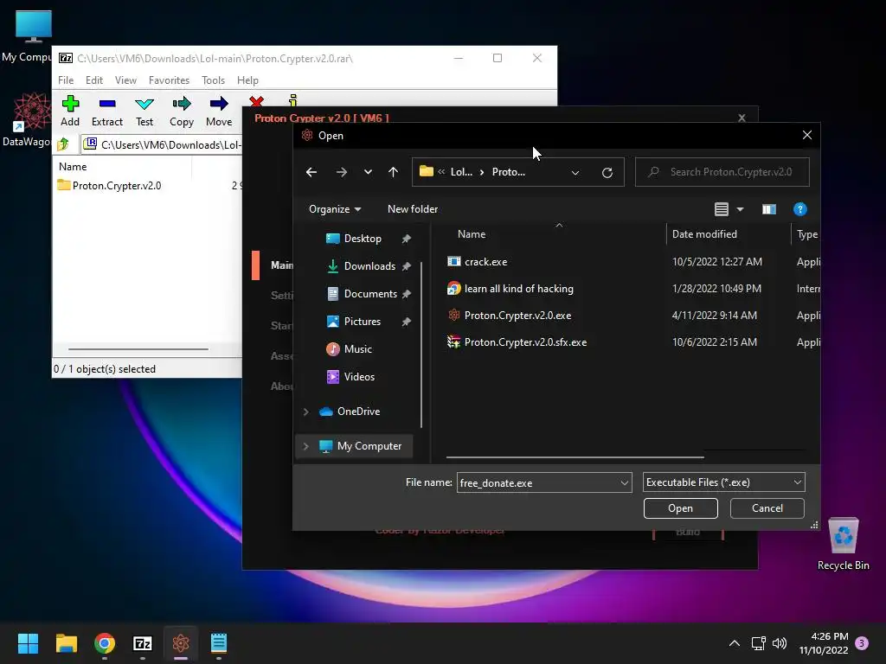
Task: Click the Search Proton.Crypter.v2.0 field
Action: tap(722, 172)
